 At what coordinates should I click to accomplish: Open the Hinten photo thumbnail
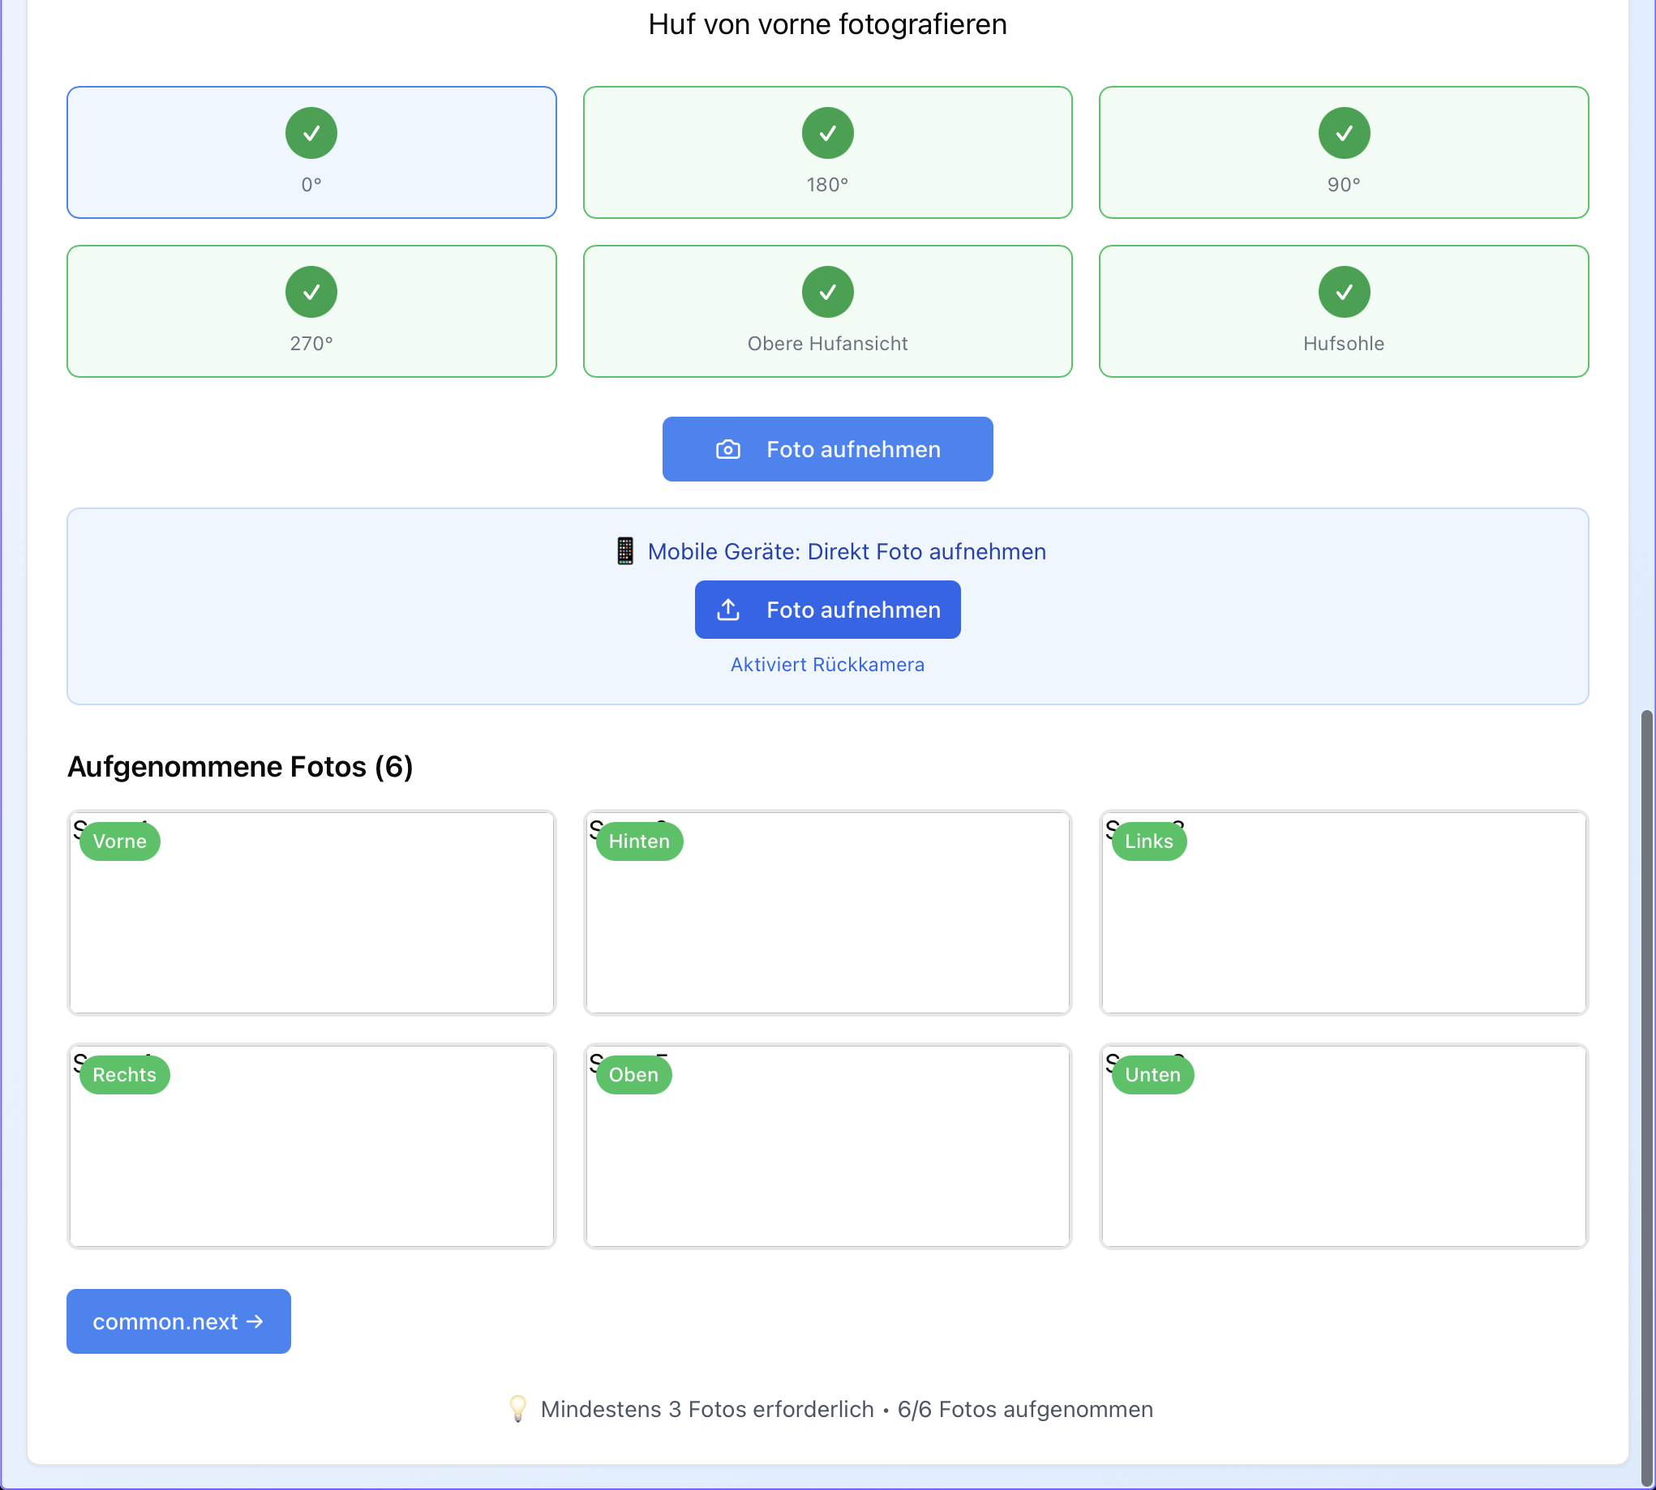(827, 925)
